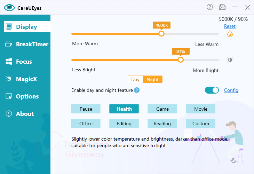Image resolution: width=254 pixels, height=174 pixels.
Task: Click the Focus windows icon
Action: click(9, 61)
